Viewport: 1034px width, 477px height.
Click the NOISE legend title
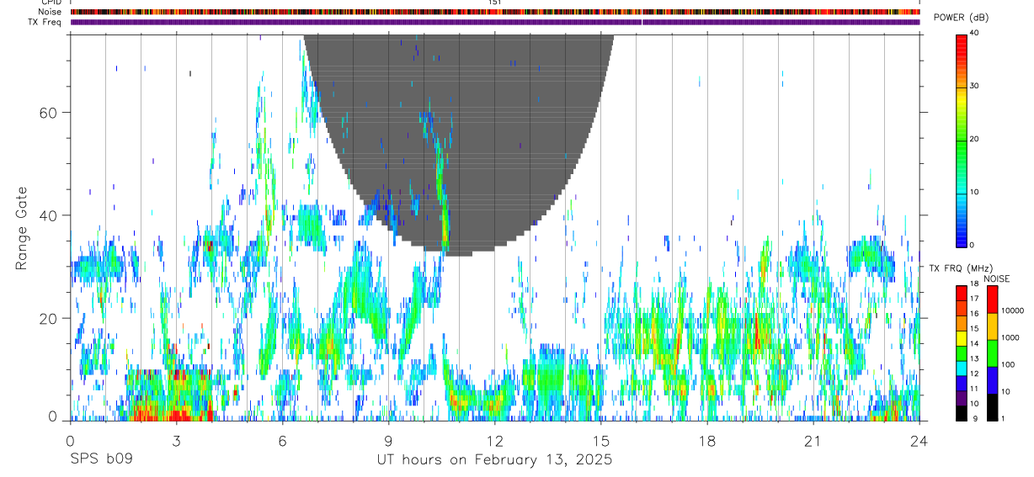[x=996, y=278]
